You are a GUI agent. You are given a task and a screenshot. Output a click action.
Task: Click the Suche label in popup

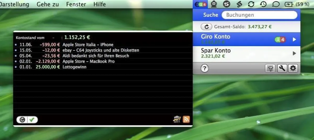[x=211, y=15]
